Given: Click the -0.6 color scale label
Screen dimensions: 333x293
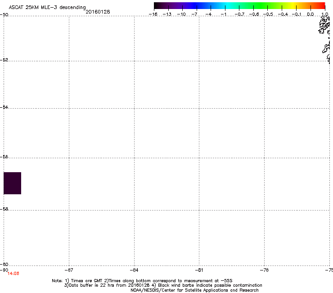Looking at the screenshot, I should (x=254, y=14).
